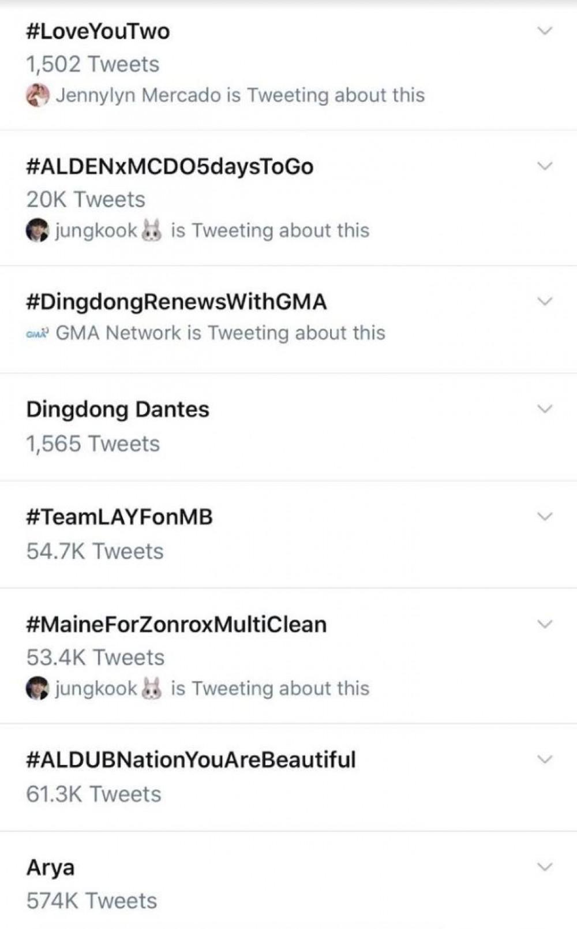Select the Arya trending topic
The image size is (577, 929).
pos(51,867)
